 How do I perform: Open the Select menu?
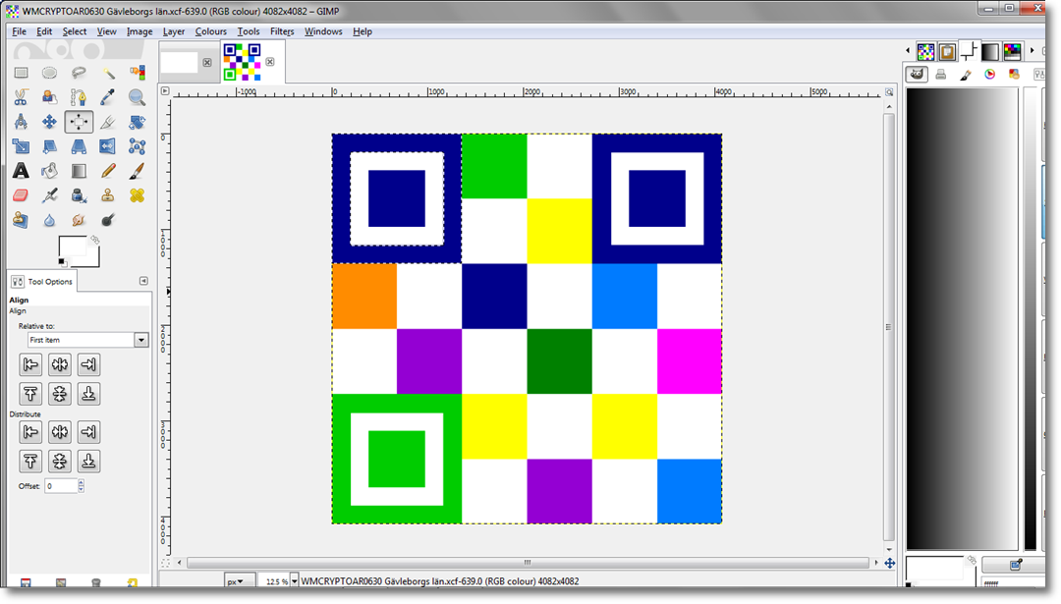(x=75, y=31)
